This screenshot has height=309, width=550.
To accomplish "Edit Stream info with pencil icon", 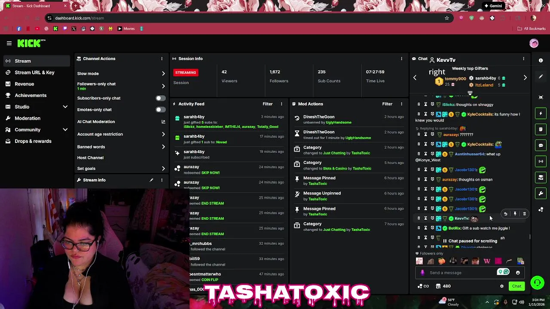I will pos(151,180).
